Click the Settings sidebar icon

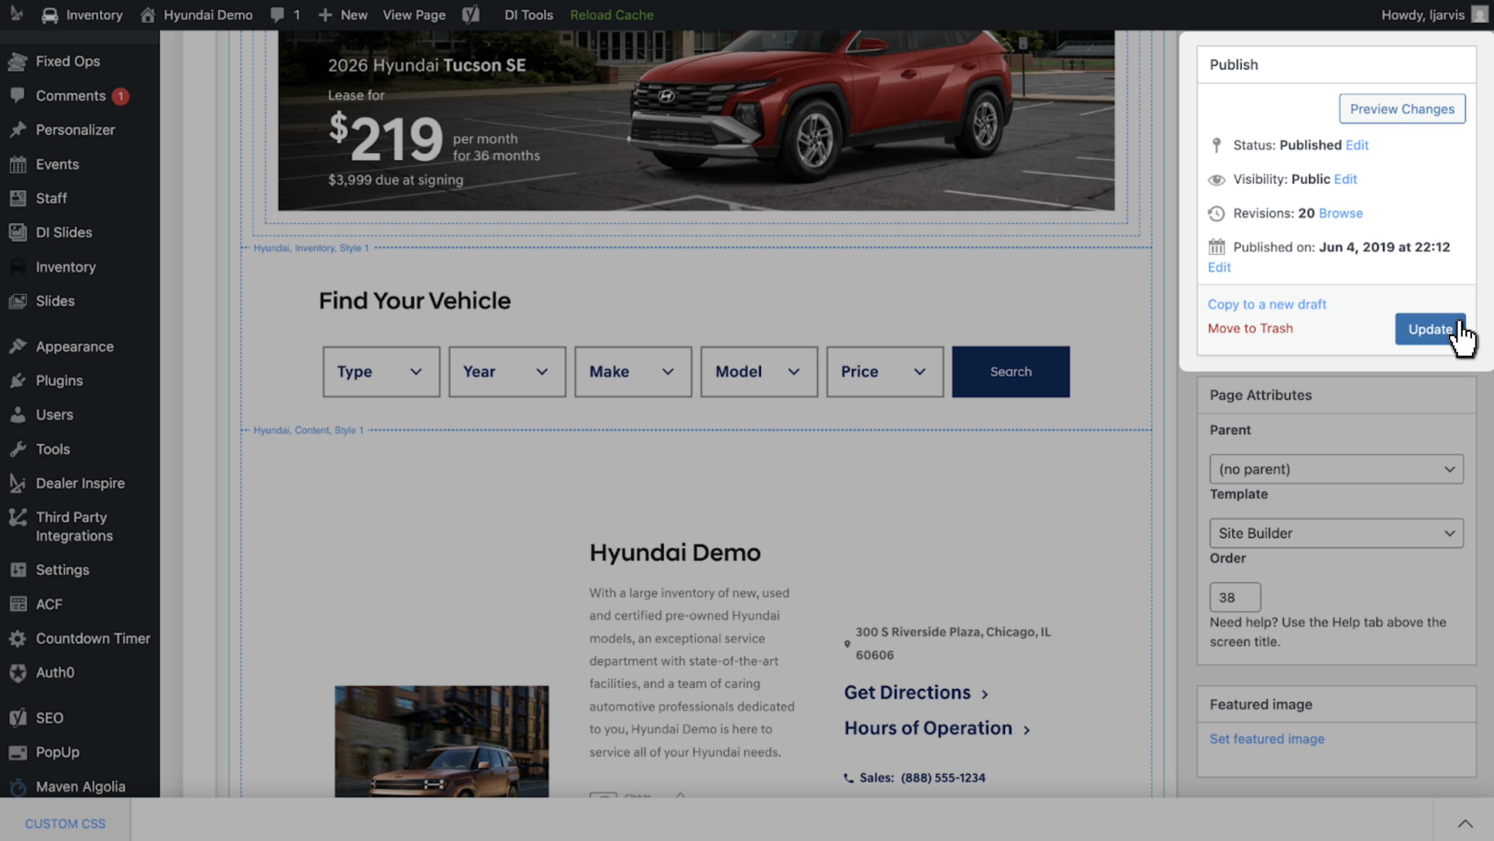pyautogui.click(x=18, y=570)
